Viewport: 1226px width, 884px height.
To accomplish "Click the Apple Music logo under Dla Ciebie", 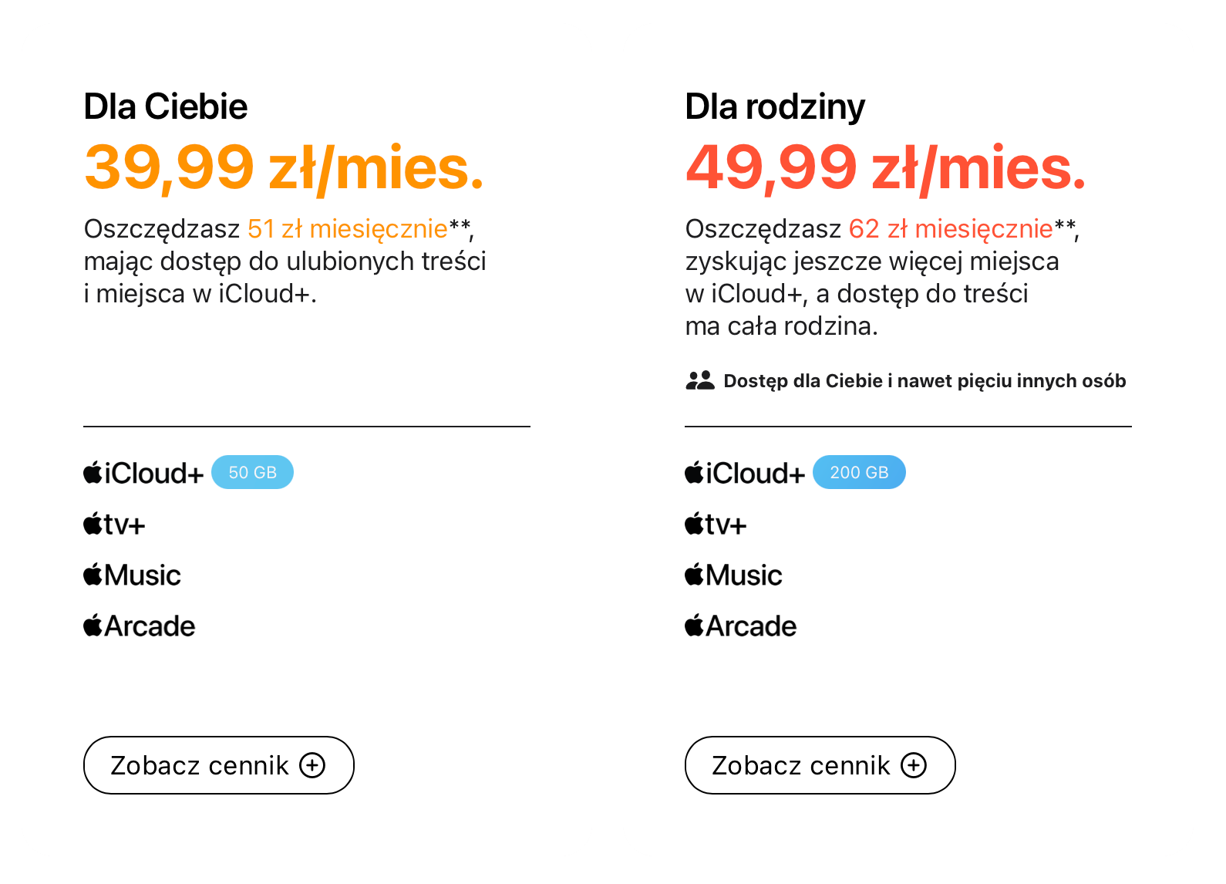I will pos(132,575).
